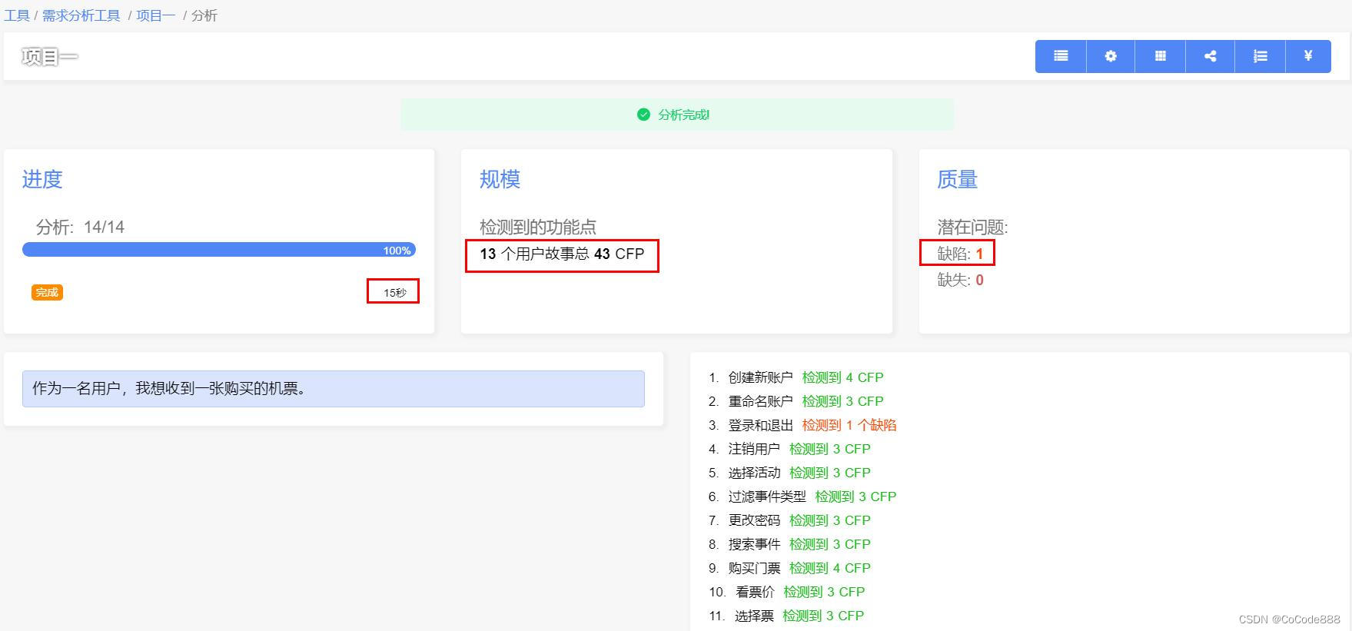
Task: Click the yen cost icon
Action: tap(1308, 56)
